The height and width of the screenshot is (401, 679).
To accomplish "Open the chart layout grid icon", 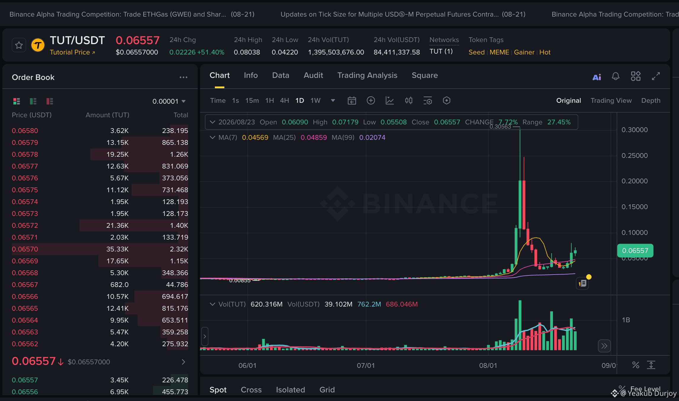I will coord(636,76).
